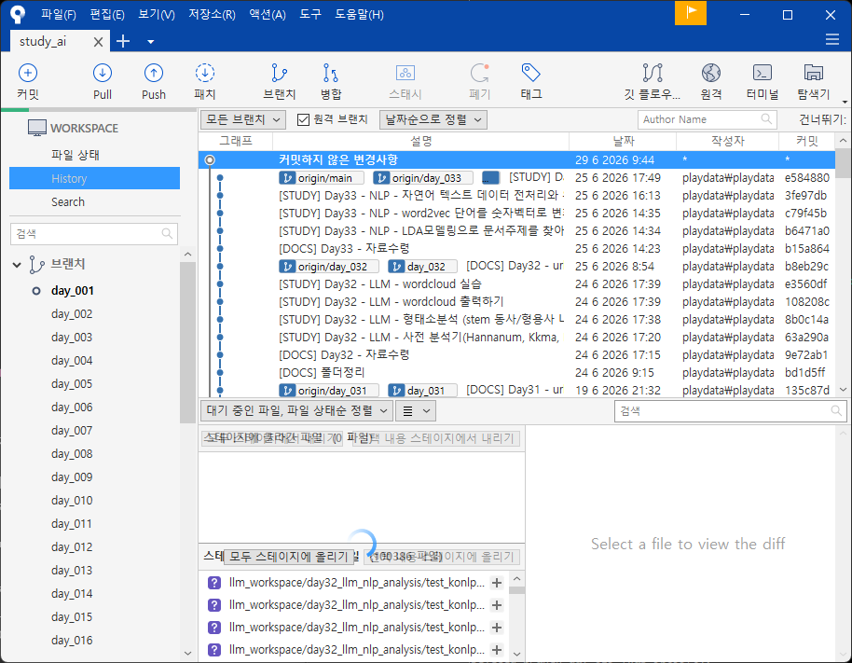The height and width of the screenshot is (663, 852).
Task: Select History in the sidebar
Action: coord(94,178)
